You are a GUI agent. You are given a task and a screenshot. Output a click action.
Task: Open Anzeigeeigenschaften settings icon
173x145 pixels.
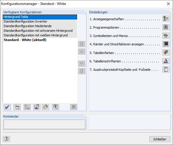pos(166,18)
